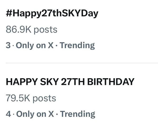
Task: Click rank number 4 below HAPPY SKY 27TH BIRTHDAY
Action: 8,114
